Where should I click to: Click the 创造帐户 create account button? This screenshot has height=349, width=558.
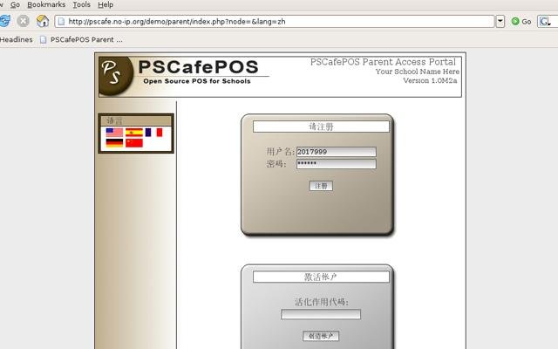tap(321, 336)
